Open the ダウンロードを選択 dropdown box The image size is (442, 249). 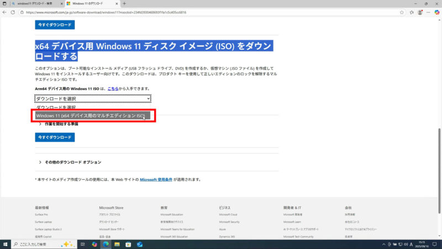pos(93,98)
